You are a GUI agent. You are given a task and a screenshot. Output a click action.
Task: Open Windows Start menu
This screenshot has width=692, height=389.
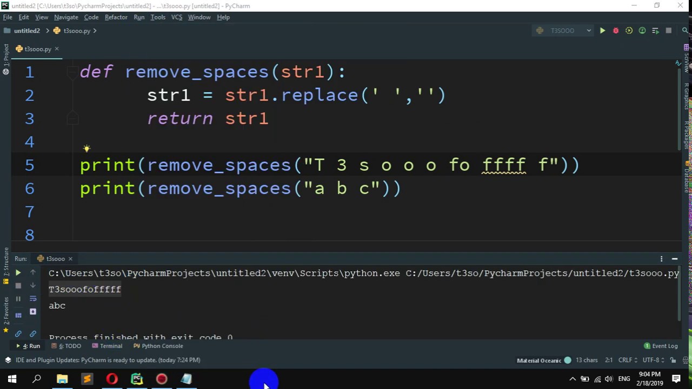12,379
